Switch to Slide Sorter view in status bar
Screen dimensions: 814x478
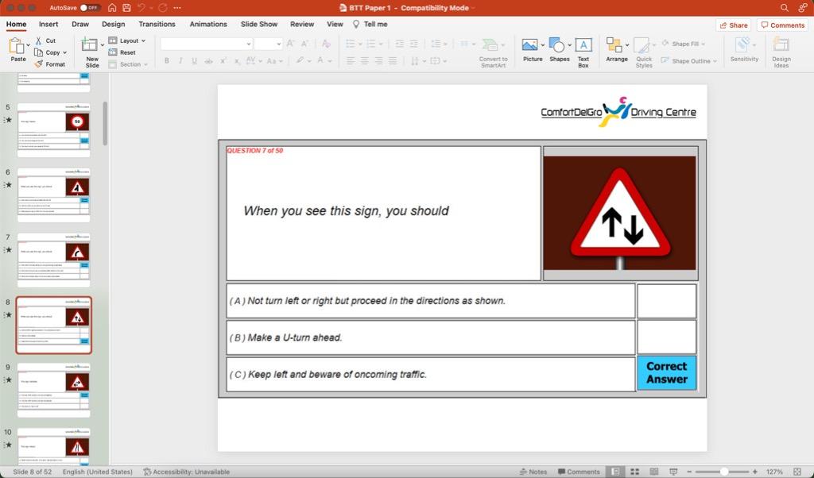coord(634,471)
